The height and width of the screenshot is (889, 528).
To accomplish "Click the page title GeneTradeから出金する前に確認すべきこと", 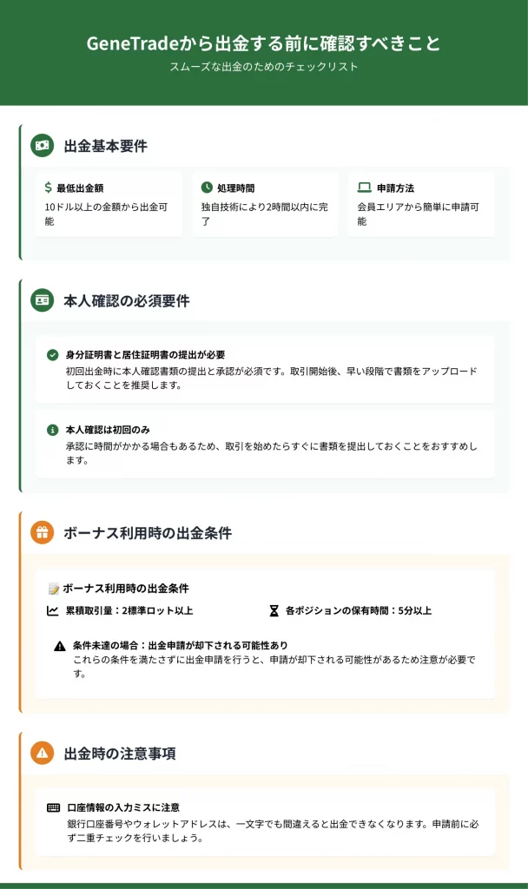I will pyautogui.click(x=263, y=44).
